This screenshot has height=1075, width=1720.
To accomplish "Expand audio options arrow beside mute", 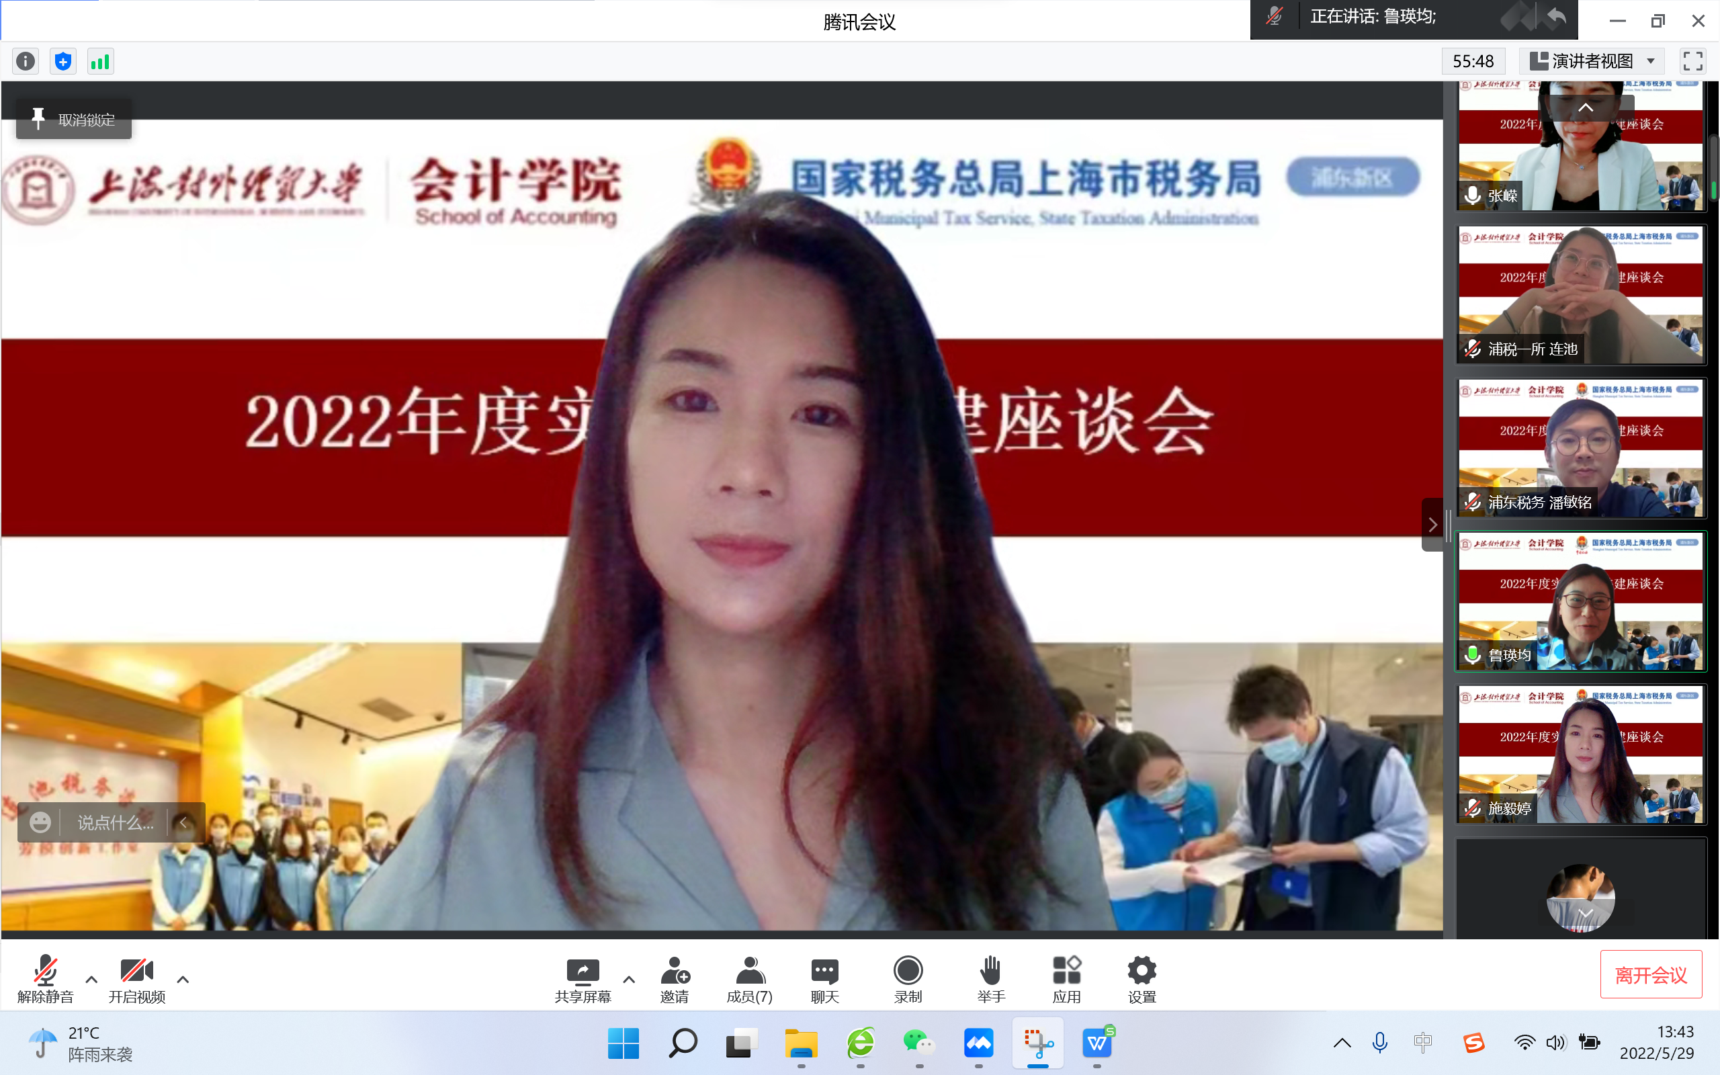I will click(91, 980).
